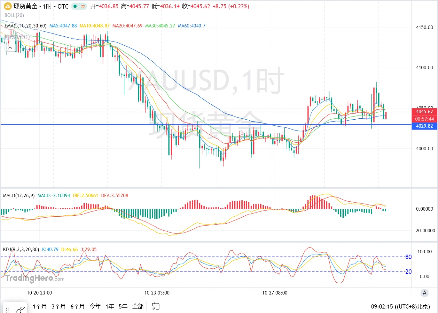The height and width of the screenshot is (313, 438).
Task: Click the EMA(5,10,20,30,60) indicator legend
Action: coord(26,26)
